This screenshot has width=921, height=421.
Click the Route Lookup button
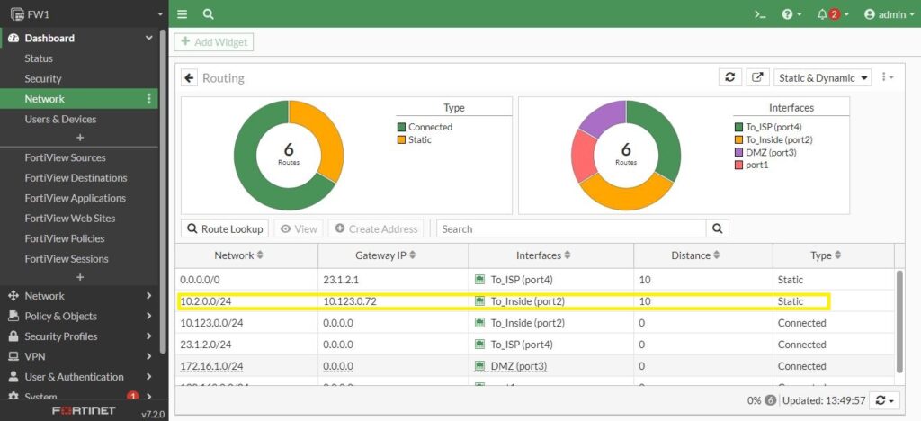click(x=223, y=228)
